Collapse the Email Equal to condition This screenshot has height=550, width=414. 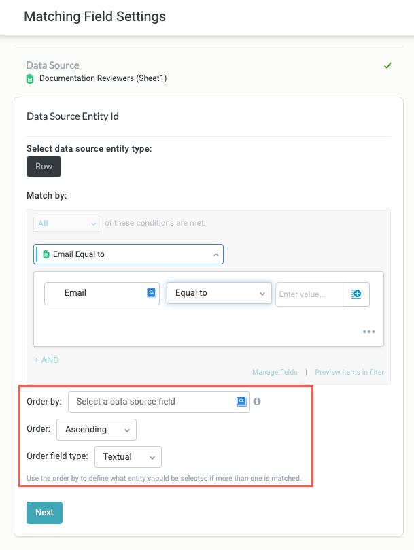pos(215,254)
